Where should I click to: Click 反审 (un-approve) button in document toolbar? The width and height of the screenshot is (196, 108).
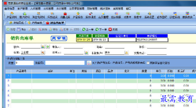64,29
